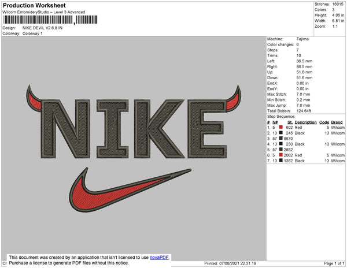Click the red swatch in stop sequence row 1
Screen dimensions: 347x268
[x=281, y=127]
